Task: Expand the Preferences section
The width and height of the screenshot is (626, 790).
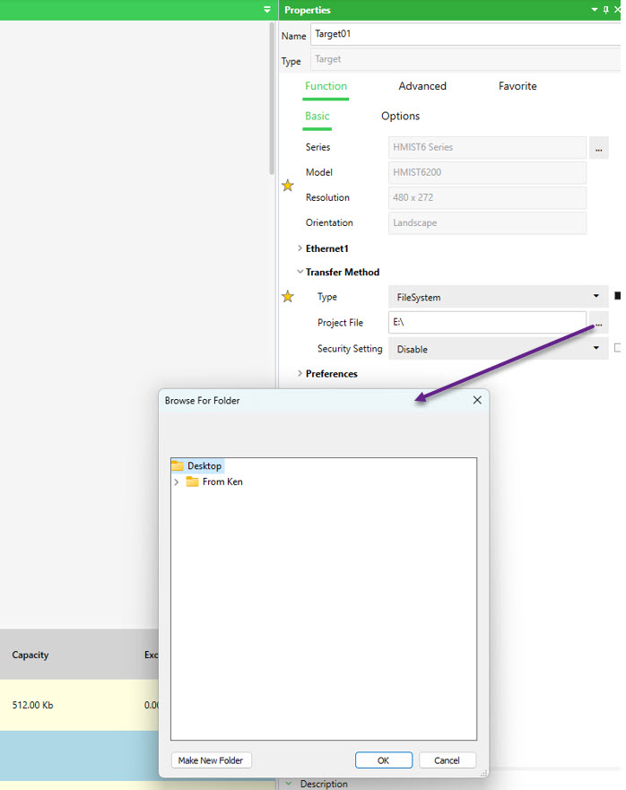Action: coord(300,373)
